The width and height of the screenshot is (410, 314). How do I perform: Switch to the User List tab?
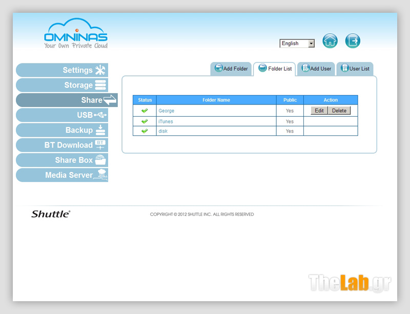click(355, 69)
